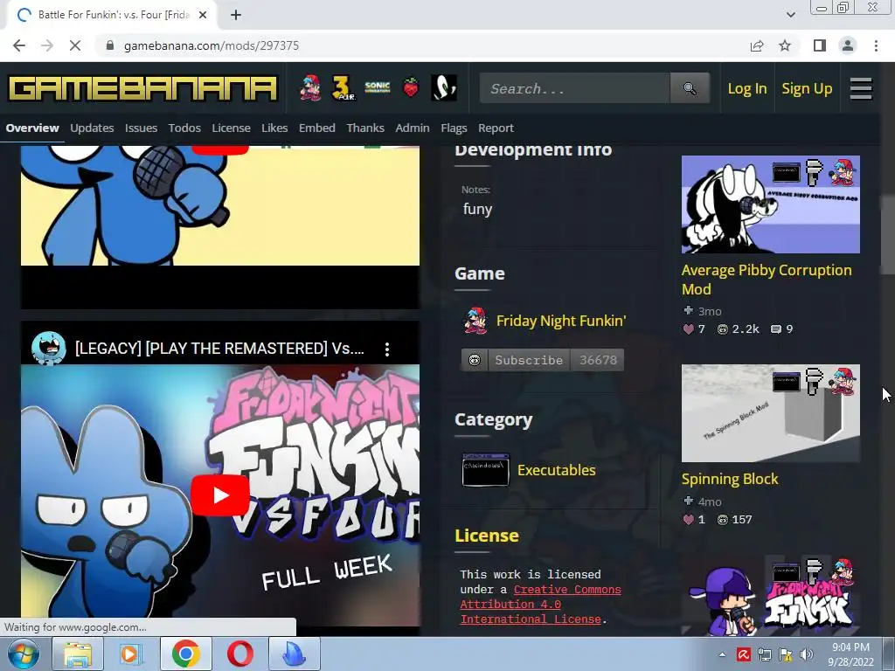895x671 pixels.
Task: Stop loading the page
Action: click(75, 45)
